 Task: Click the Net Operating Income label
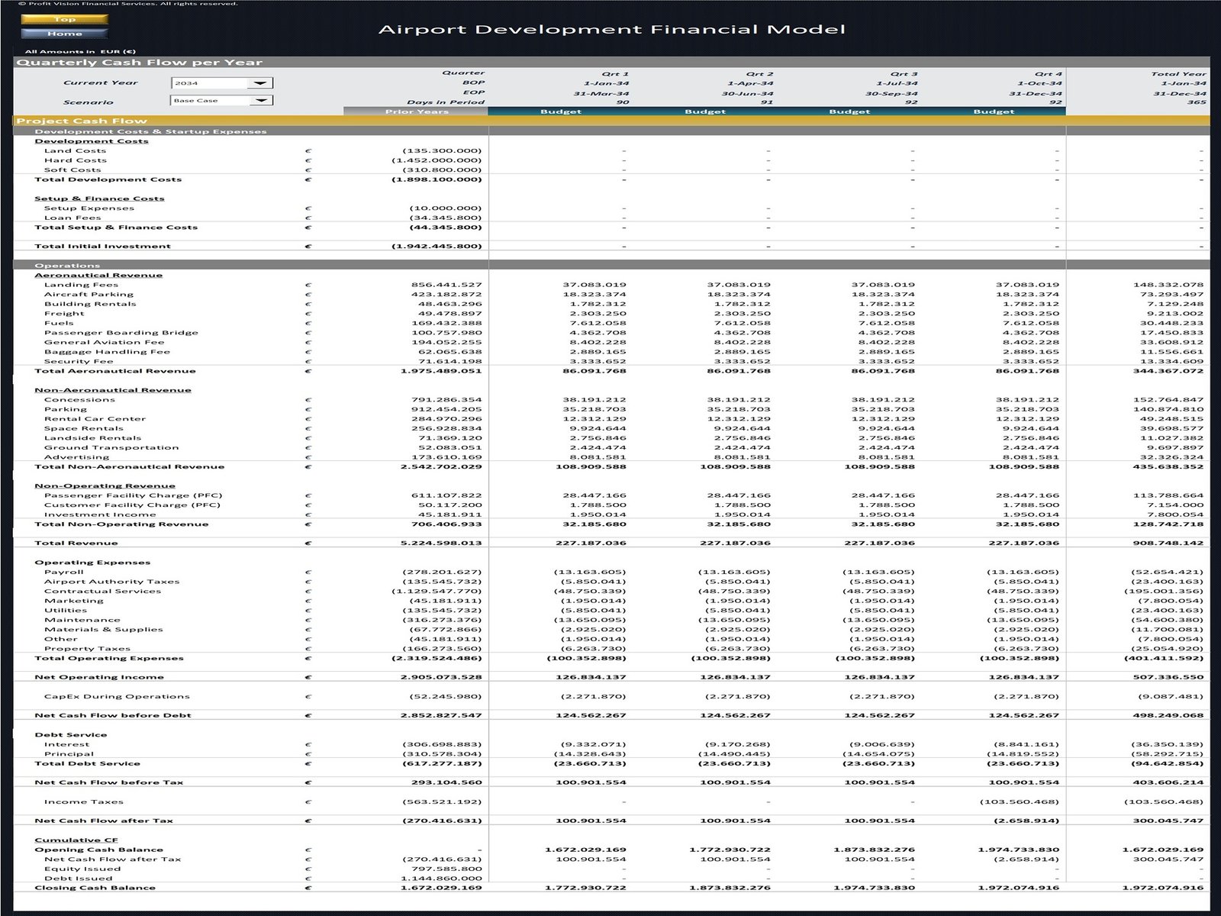[99, 677]
